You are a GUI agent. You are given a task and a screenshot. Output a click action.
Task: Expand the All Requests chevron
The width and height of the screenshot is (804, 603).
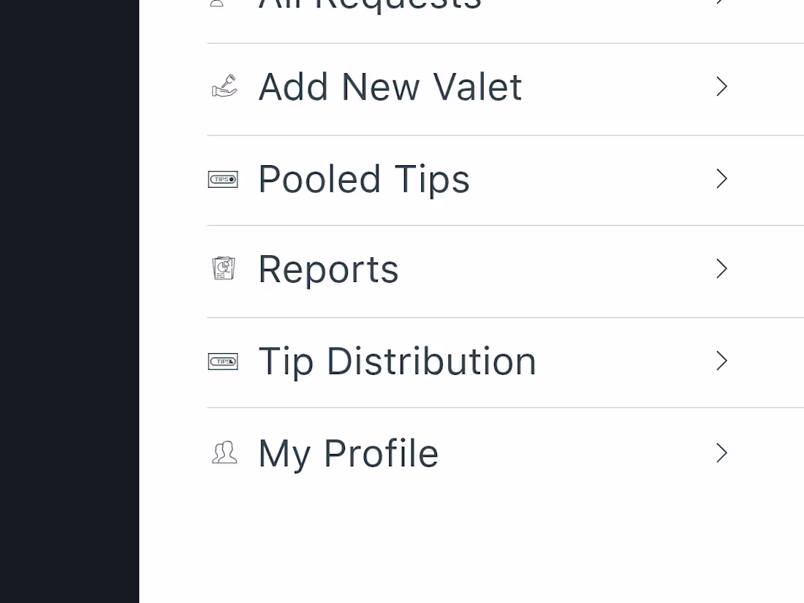(x=719, y=4)
